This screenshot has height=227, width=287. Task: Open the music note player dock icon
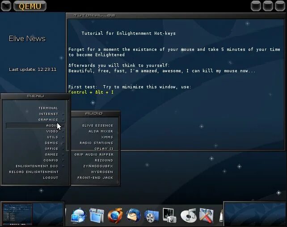coord(188,215)
